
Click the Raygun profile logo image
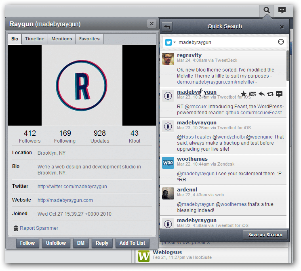pos(82,85)
